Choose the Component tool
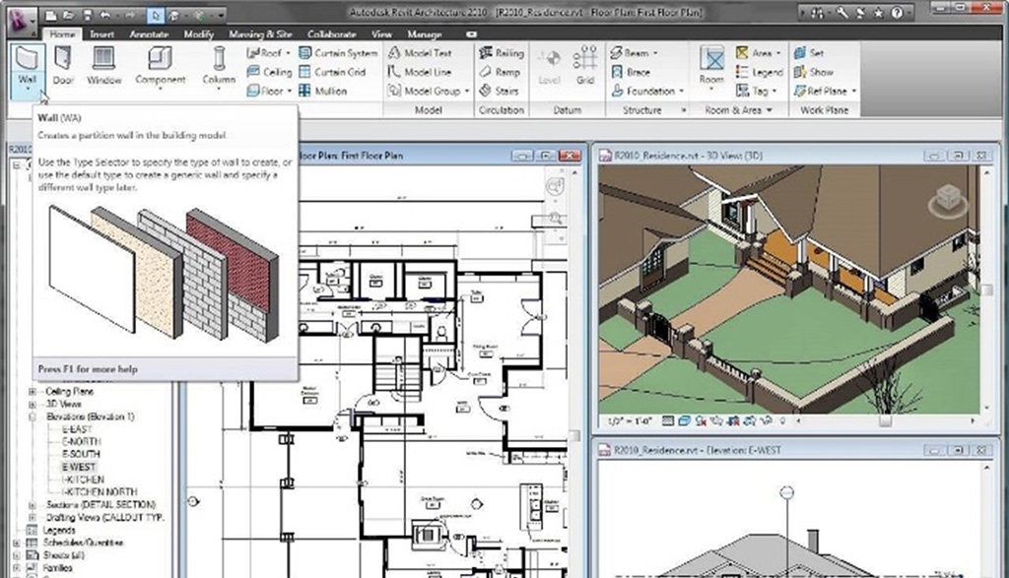This screenshot has width=1009, height=578. [161, 68]
